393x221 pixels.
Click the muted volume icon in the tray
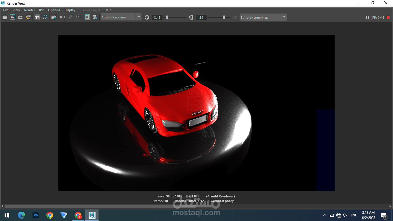[x=346, y=215]
